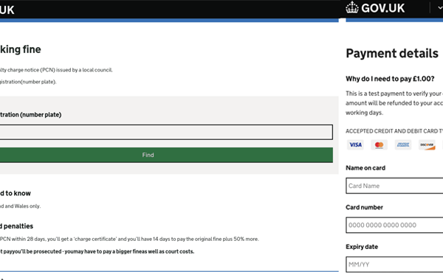Viewport: 443px width, 280px height.
Task: Select the 'Payment details' heading
Action: tap(392, 54)
